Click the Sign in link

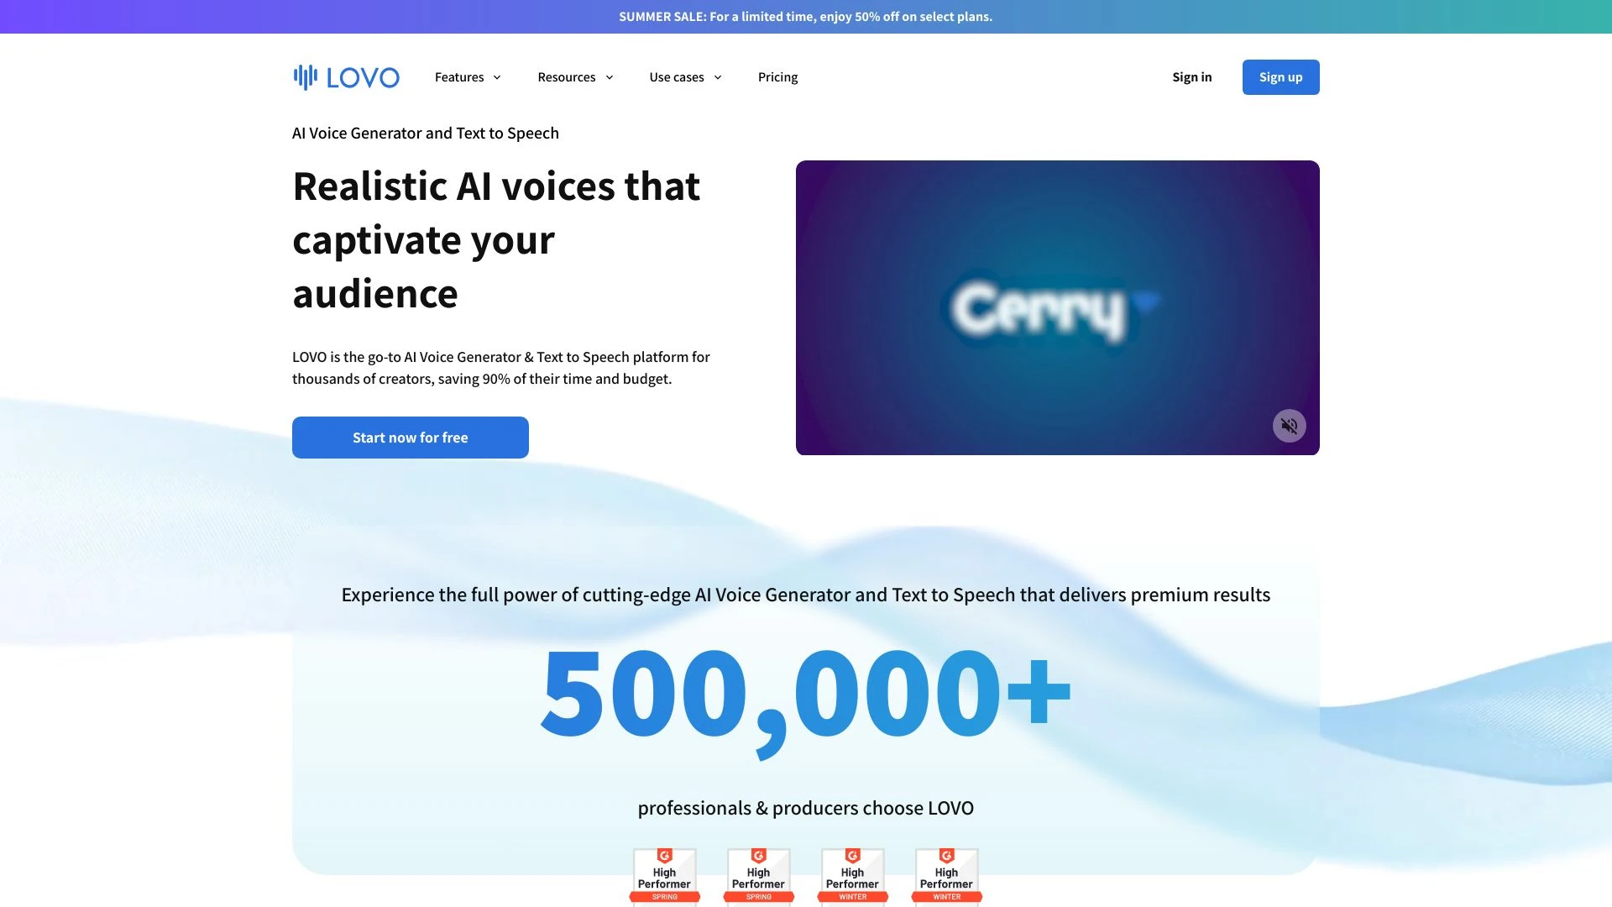click(x=1192, y=76)
